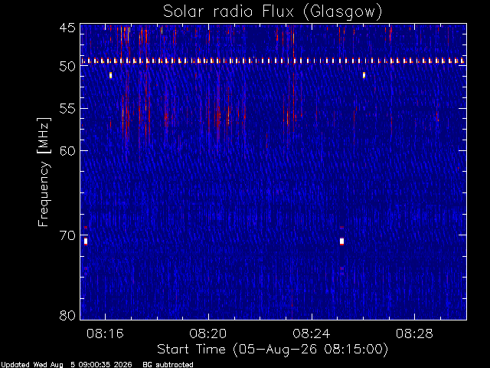Select the yellow-white spot below 50 MHz near 08:16

(x=110, y=75)
